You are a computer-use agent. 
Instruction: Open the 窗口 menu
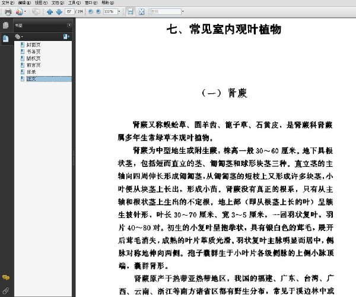(91, 3)
